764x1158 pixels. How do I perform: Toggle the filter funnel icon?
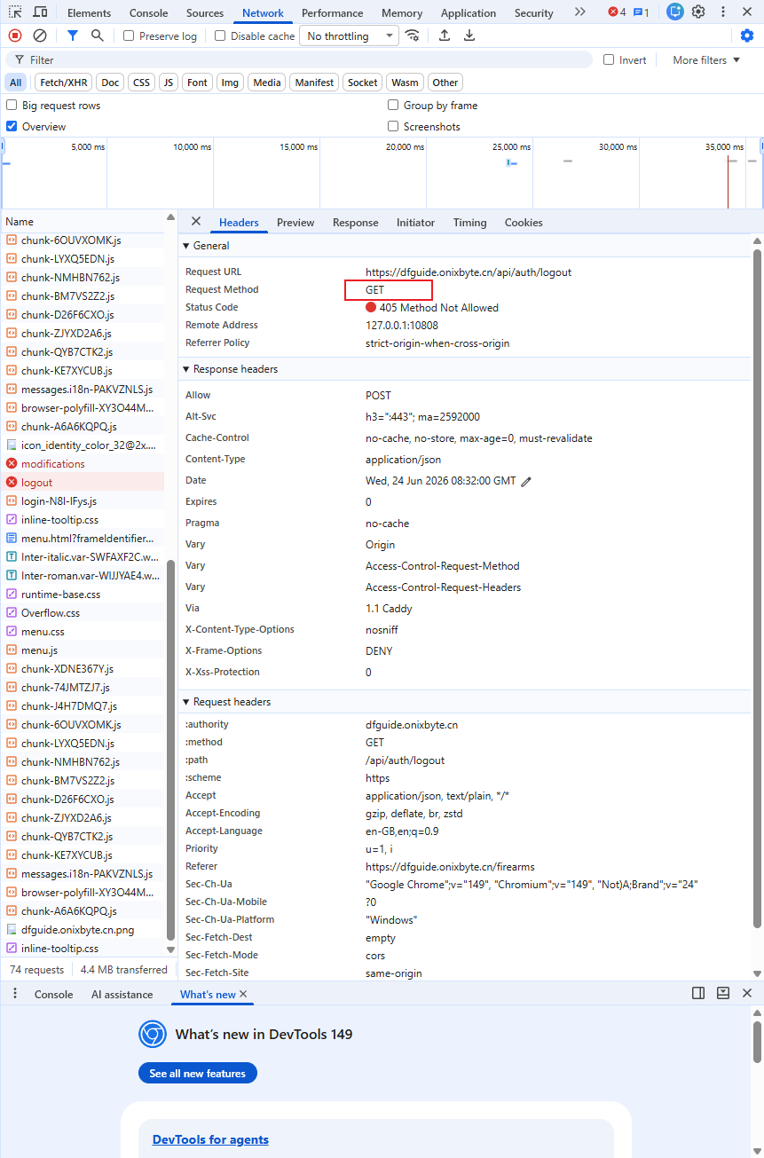tap(73, 35)
